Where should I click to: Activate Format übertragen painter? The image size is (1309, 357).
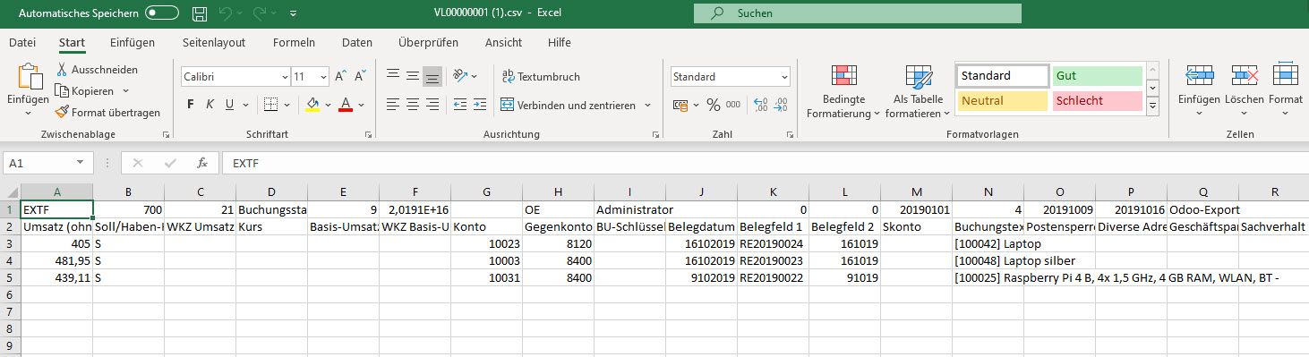click(x=107, y=113)
